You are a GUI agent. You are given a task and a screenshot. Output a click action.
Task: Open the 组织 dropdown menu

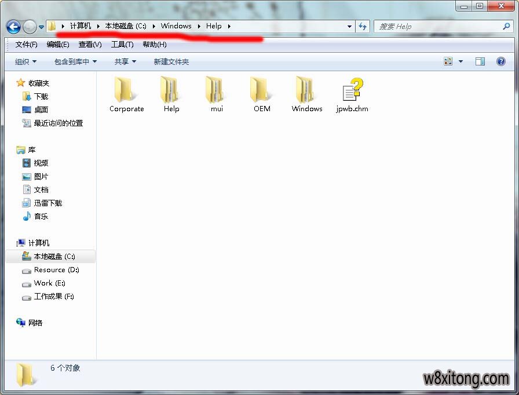tap(25, 61)
